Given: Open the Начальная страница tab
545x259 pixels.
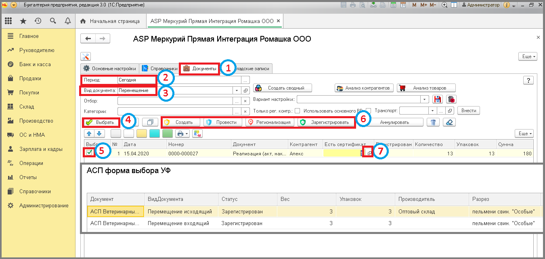Looking at the screenshot, I should click(x=111, y=21).
